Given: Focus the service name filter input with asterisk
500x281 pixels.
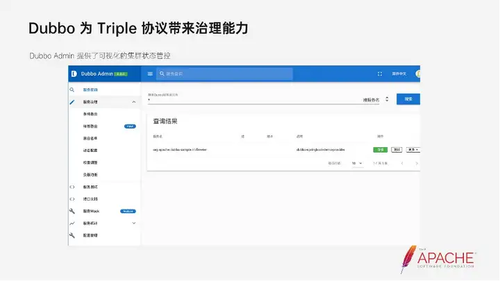Looking at the screenshot, I should point(254,100).
